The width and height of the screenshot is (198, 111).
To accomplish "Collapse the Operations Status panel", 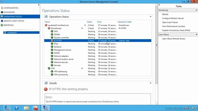I will tap(151, 17).
